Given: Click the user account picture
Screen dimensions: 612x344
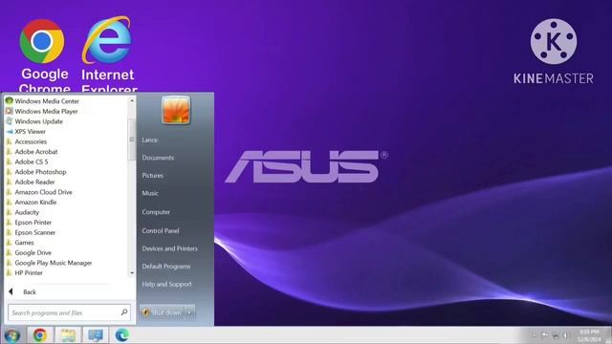Looking at the screenshot, I should click(x=176, y=111).
